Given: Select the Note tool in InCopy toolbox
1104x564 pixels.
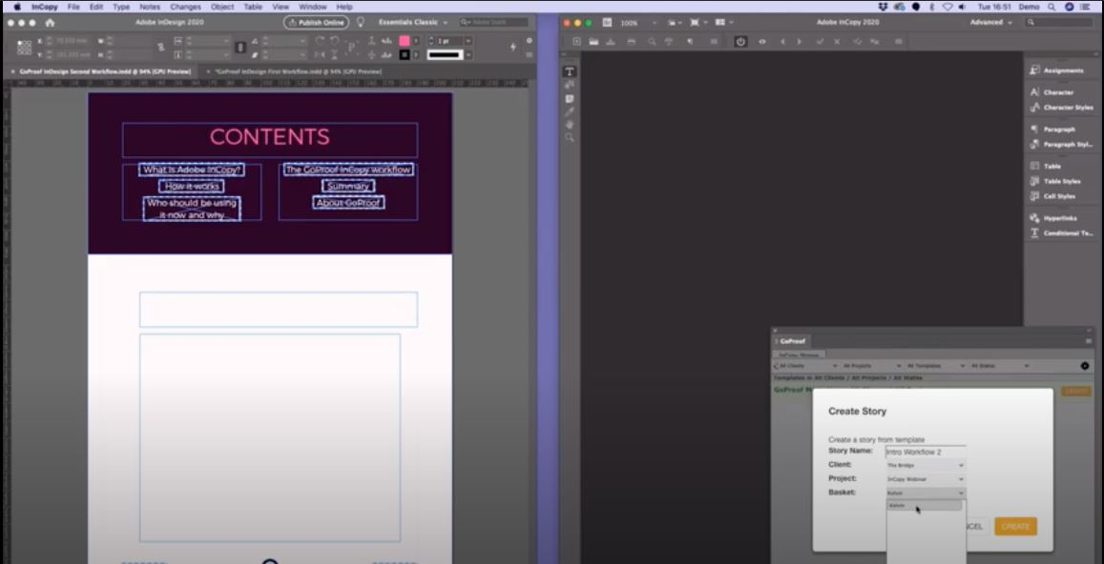Looking at the screenshot, I should [570, 98].
